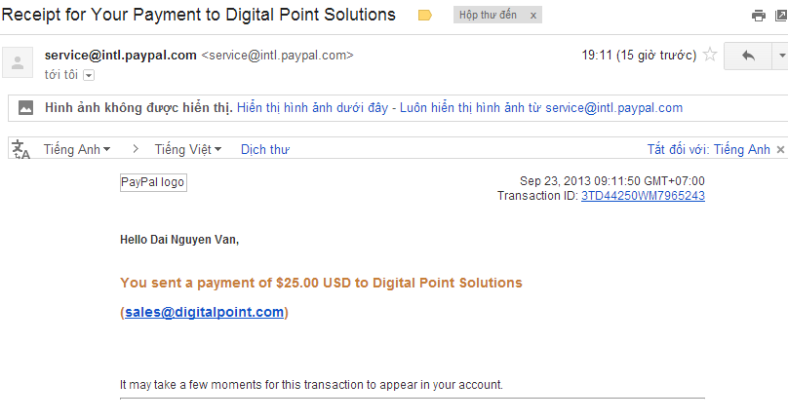The height and width of the screenshot is (420, 788).
Task: Open more reply options dropdown
Action: (781, 56)
